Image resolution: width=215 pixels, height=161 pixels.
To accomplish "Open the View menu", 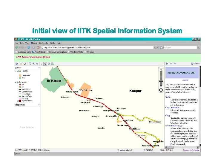I will click(x=27, y=43).
